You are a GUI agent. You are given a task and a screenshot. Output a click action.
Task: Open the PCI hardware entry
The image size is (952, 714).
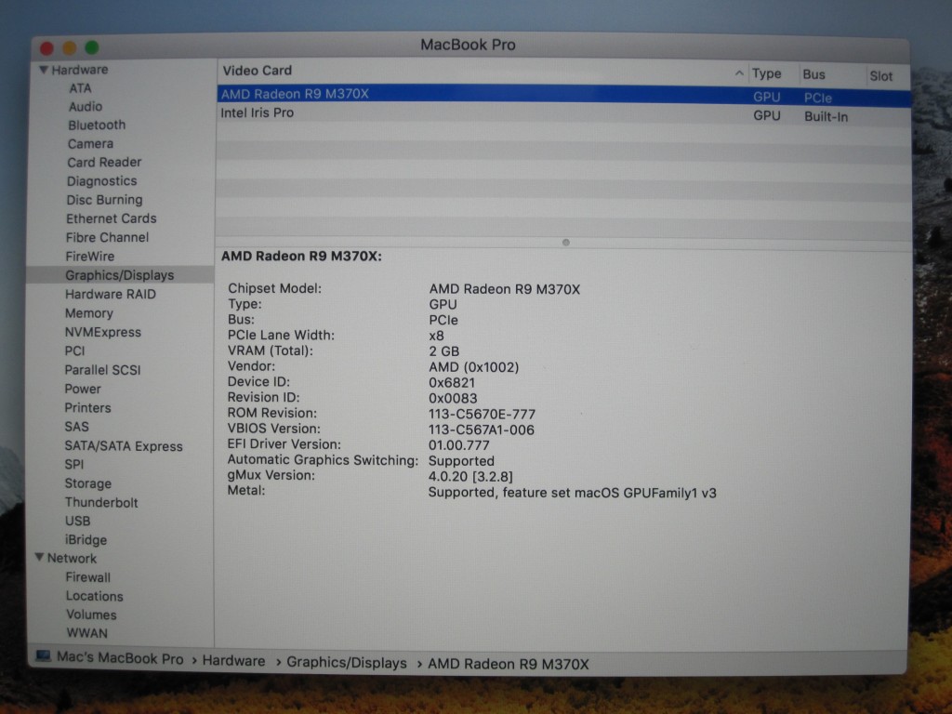tap(74, 350)
